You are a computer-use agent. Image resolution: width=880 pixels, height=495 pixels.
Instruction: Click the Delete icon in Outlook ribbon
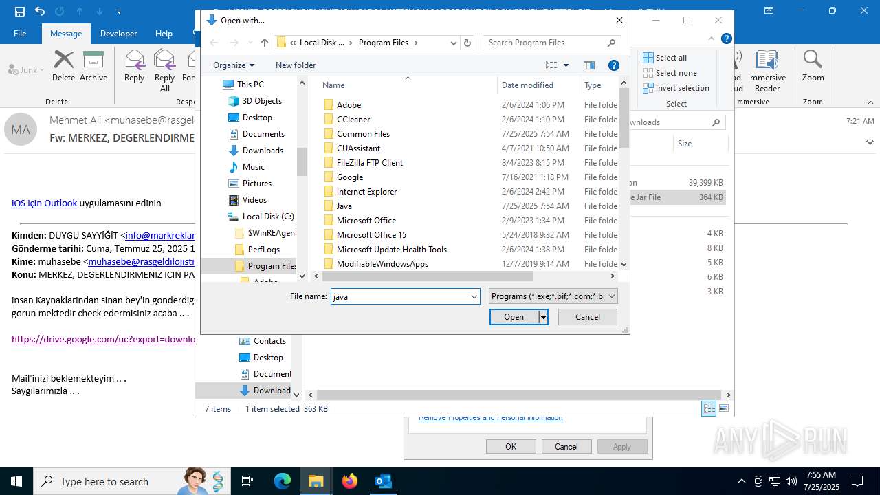pyautogui.click(x=63, y=66)
